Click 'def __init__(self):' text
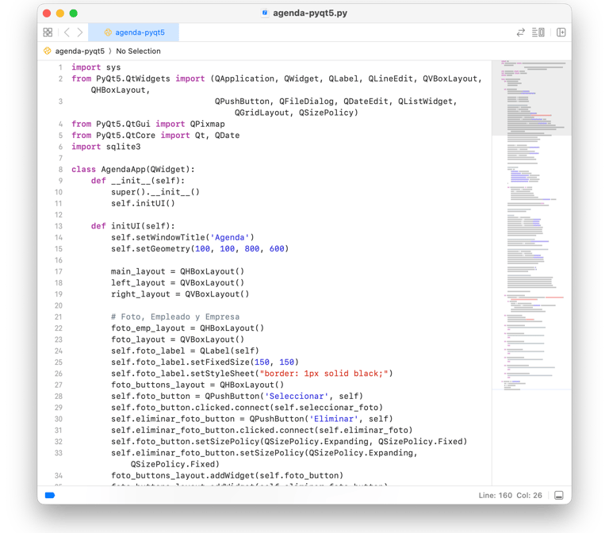 [x=138, y=181]
